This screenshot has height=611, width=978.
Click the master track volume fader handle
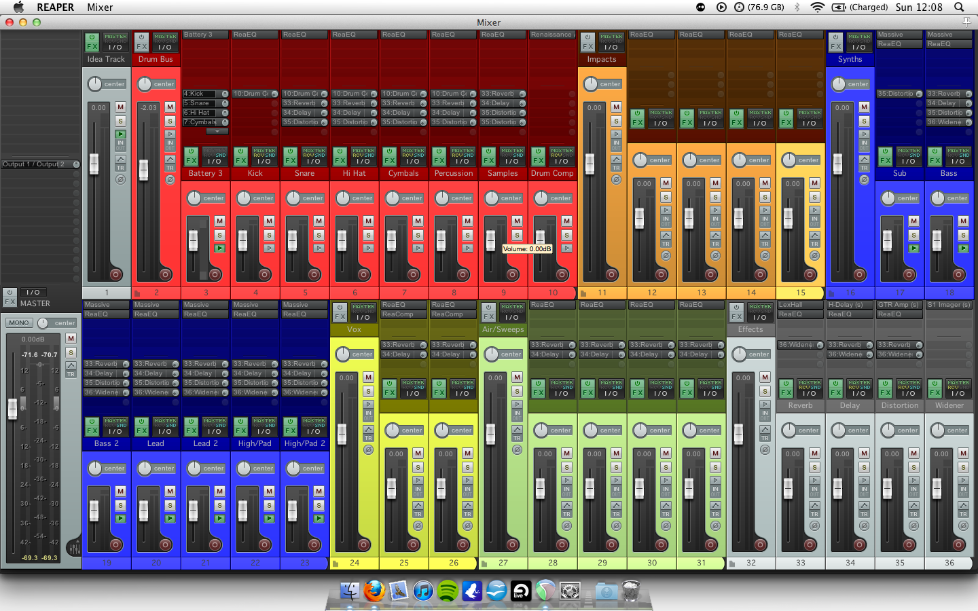12,409
